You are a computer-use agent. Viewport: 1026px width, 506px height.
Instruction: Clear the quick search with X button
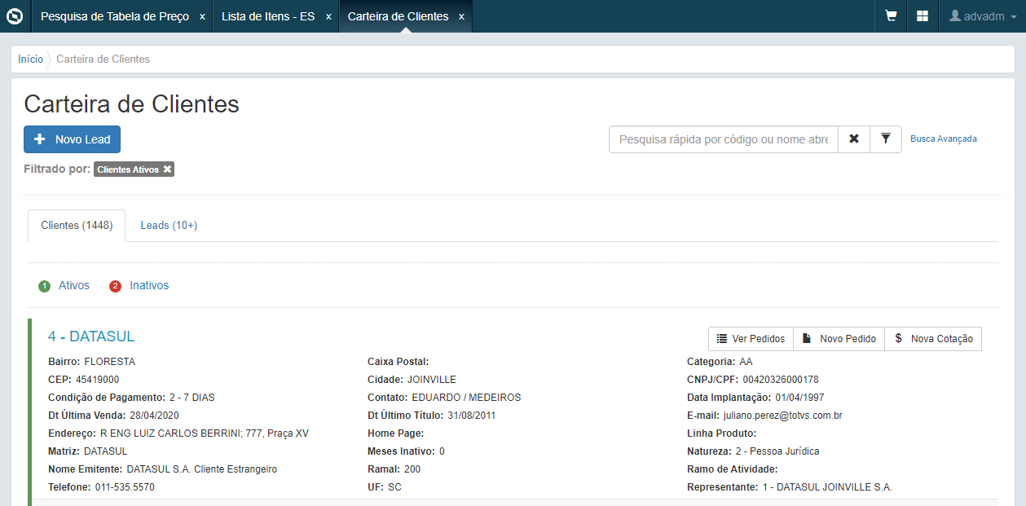[854, 139]
